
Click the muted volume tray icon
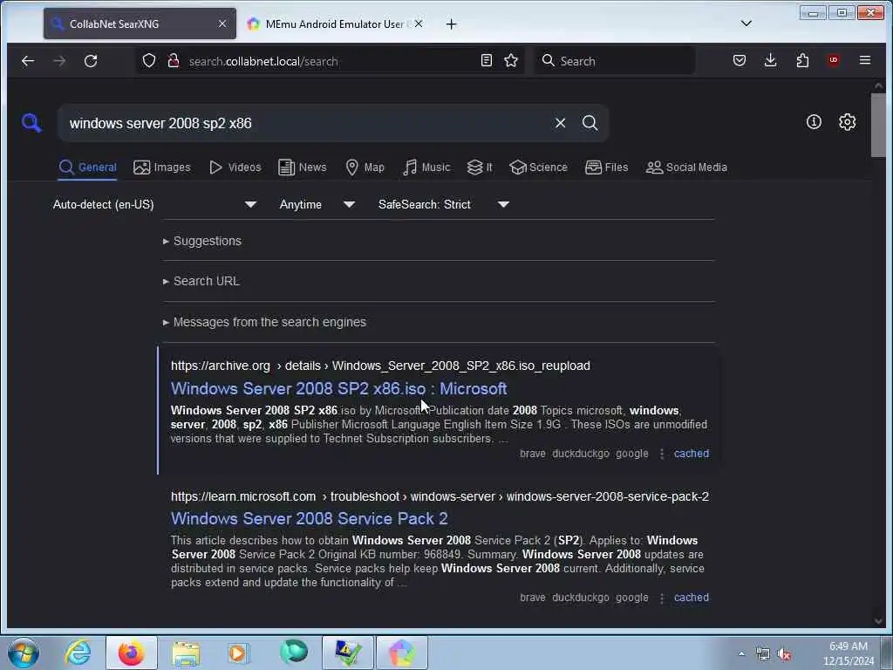pyautogui.click(x=785, y=654)
